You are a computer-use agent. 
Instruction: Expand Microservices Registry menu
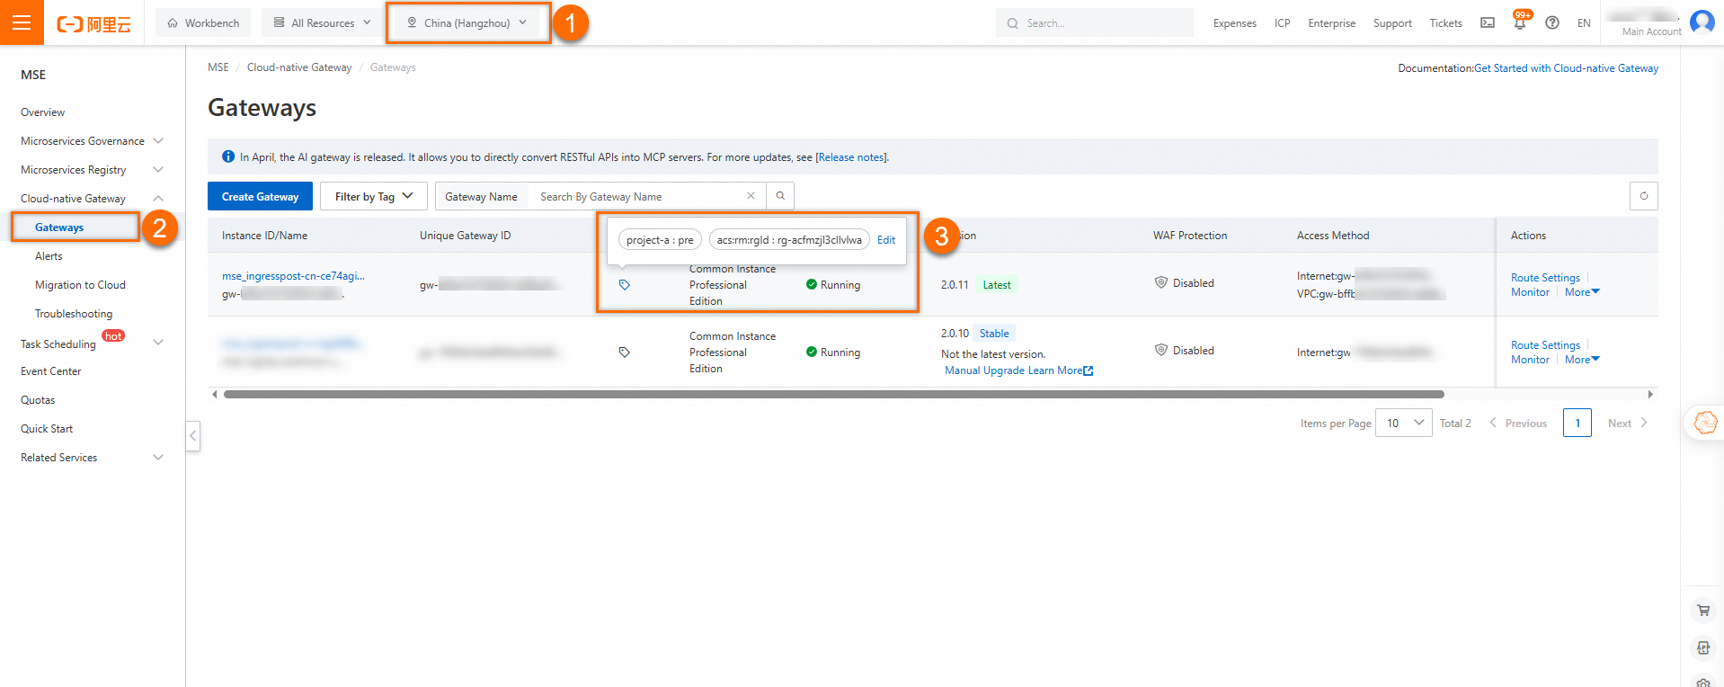(158, 170)
